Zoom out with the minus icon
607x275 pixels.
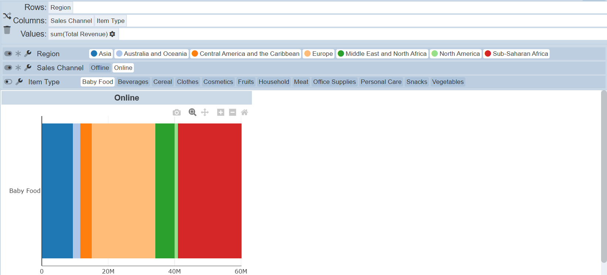[x=232, y=112]
